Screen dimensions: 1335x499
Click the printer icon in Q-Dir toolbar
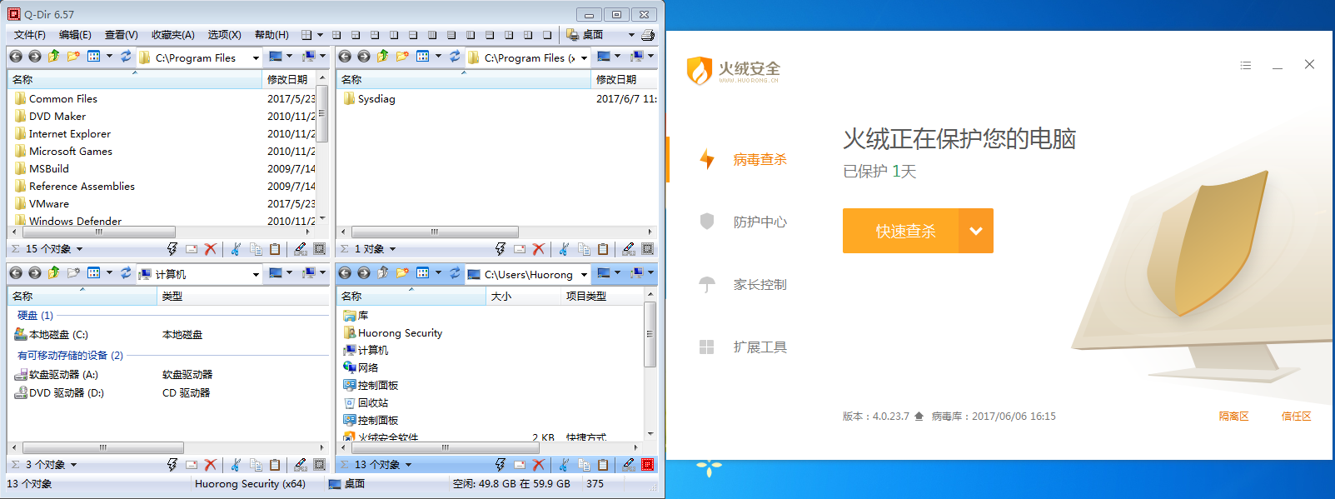click(648, 35)
